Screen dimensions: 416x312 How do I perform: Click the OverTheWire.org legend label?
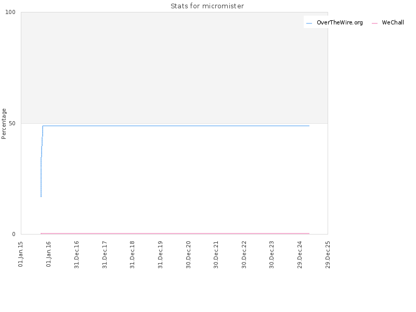[x=340, y=22]
